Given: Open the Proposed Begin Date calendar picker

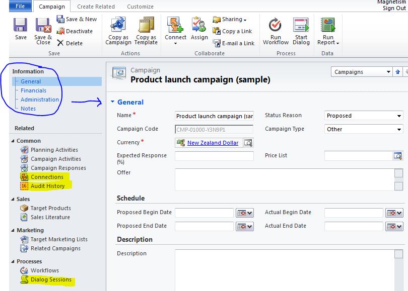Looking at the screenshot, I should [245, 213].
